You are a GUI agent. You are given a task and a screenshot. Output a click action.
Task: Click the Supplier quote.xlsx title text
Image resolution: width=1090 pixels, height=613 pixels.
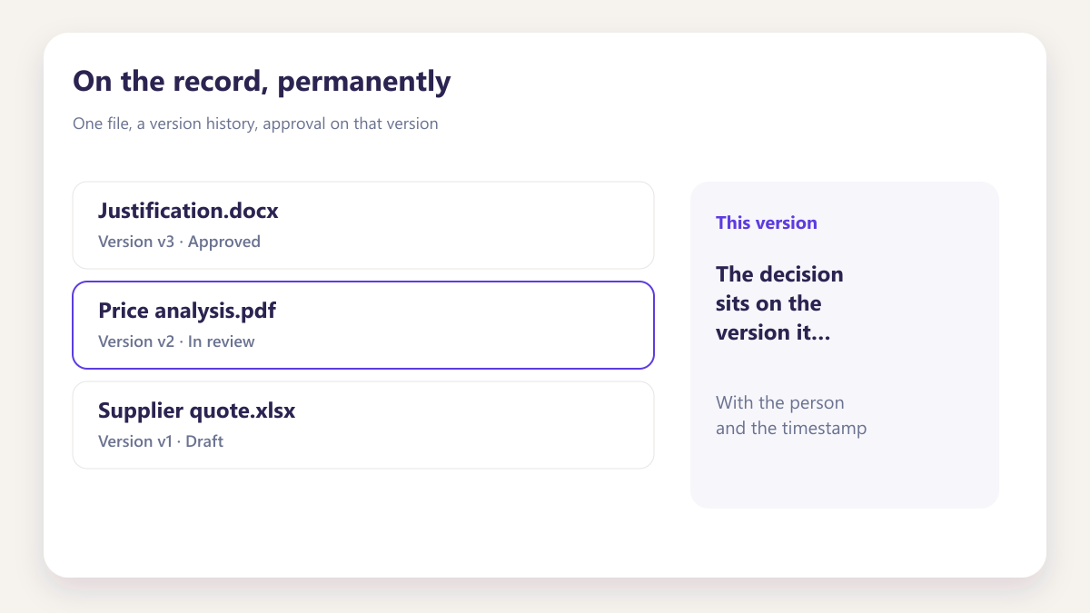point(196,410)
